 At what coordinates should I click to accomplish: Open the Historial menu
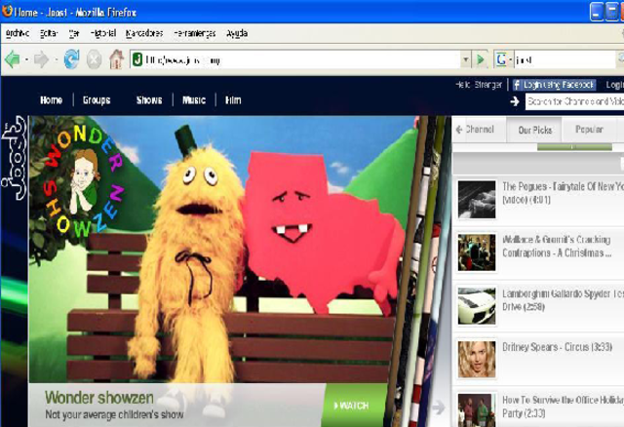(103, 33)
